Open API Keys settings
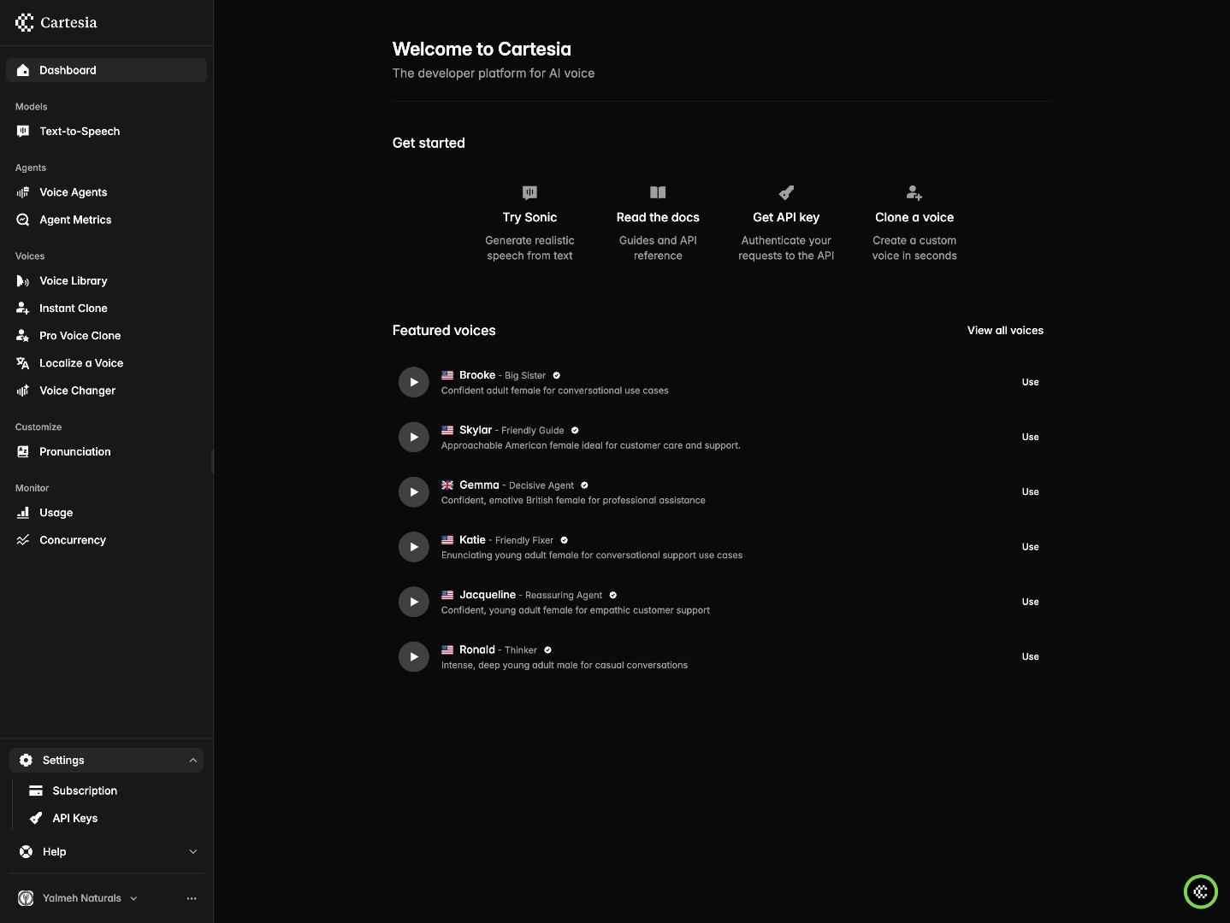Screen dimensions: 1230x923 coord(112,818)
